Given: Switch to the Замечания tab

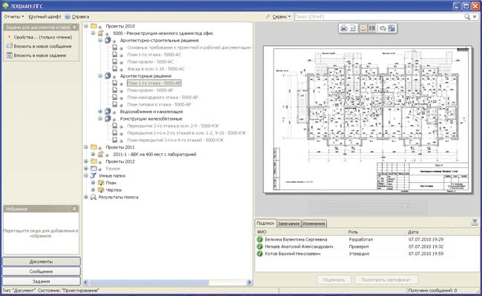Looking at the screenshot, I should click(288, 223).
